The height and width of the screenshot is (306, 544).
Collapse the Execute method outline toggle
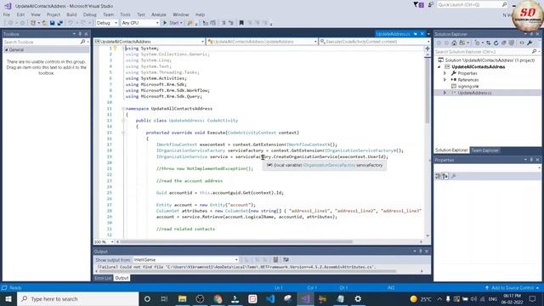[x=122, y=133]
